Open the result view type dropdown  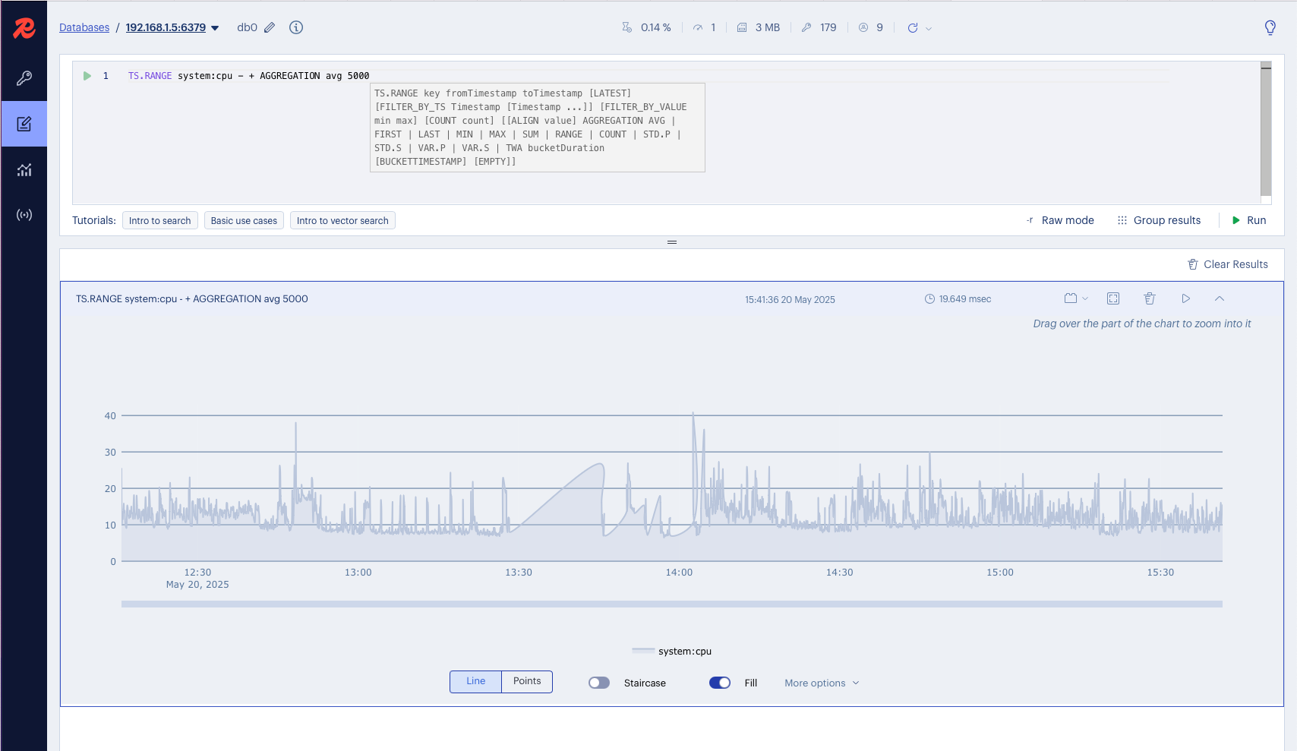(x=1076, y=298)
